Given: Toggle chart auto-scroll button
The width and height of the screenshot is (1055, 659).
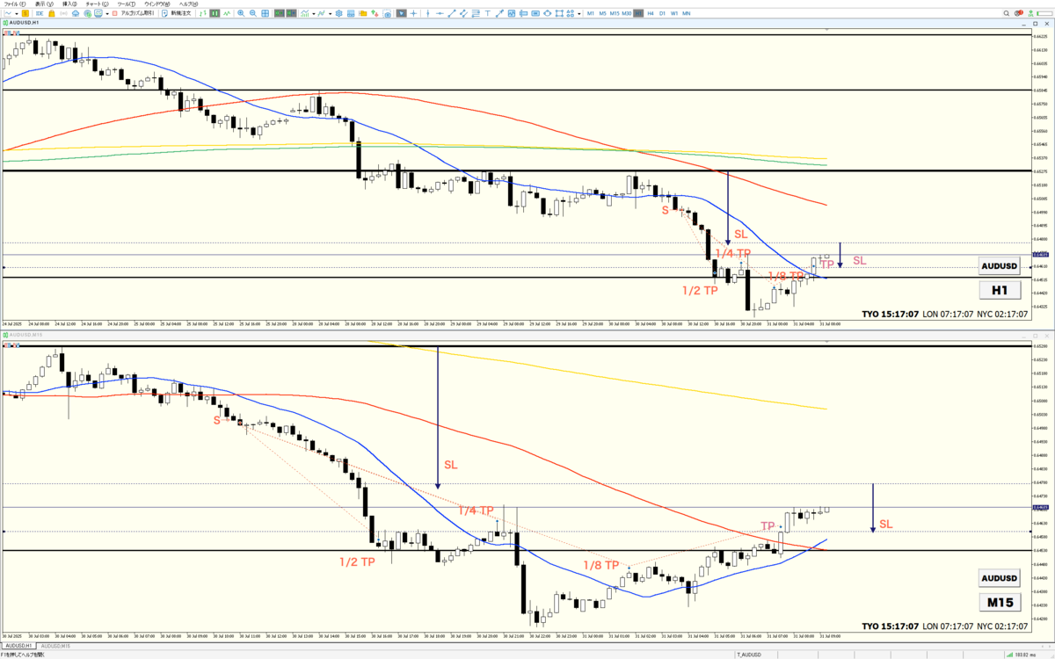Looking at the screenshot, I should [x=280, y=14].
